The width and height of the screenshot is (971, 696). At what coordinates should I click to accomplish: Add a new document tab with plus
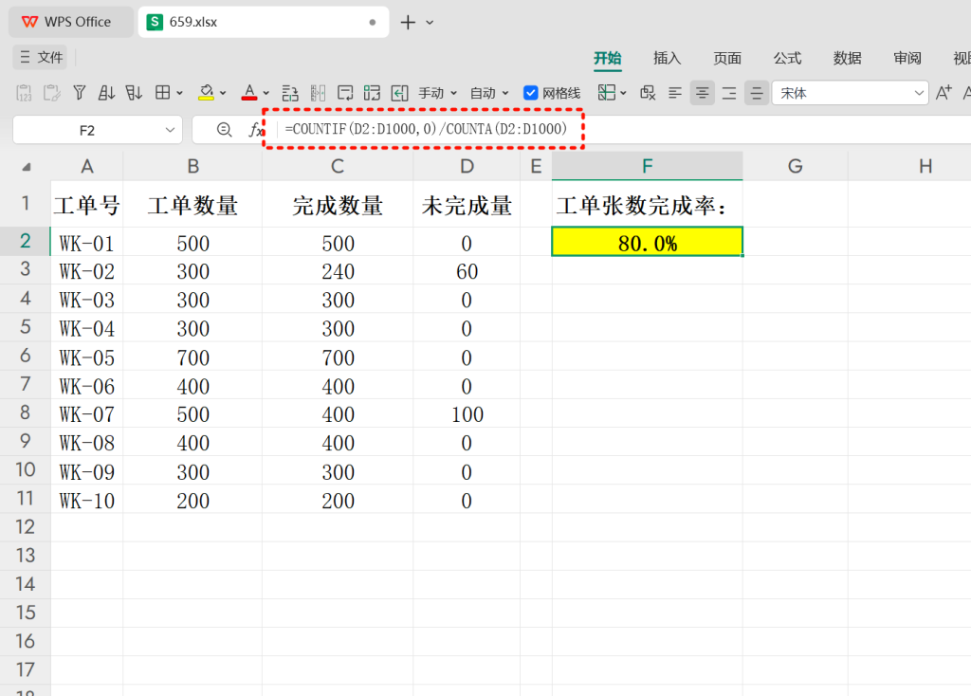click(408, 23)
